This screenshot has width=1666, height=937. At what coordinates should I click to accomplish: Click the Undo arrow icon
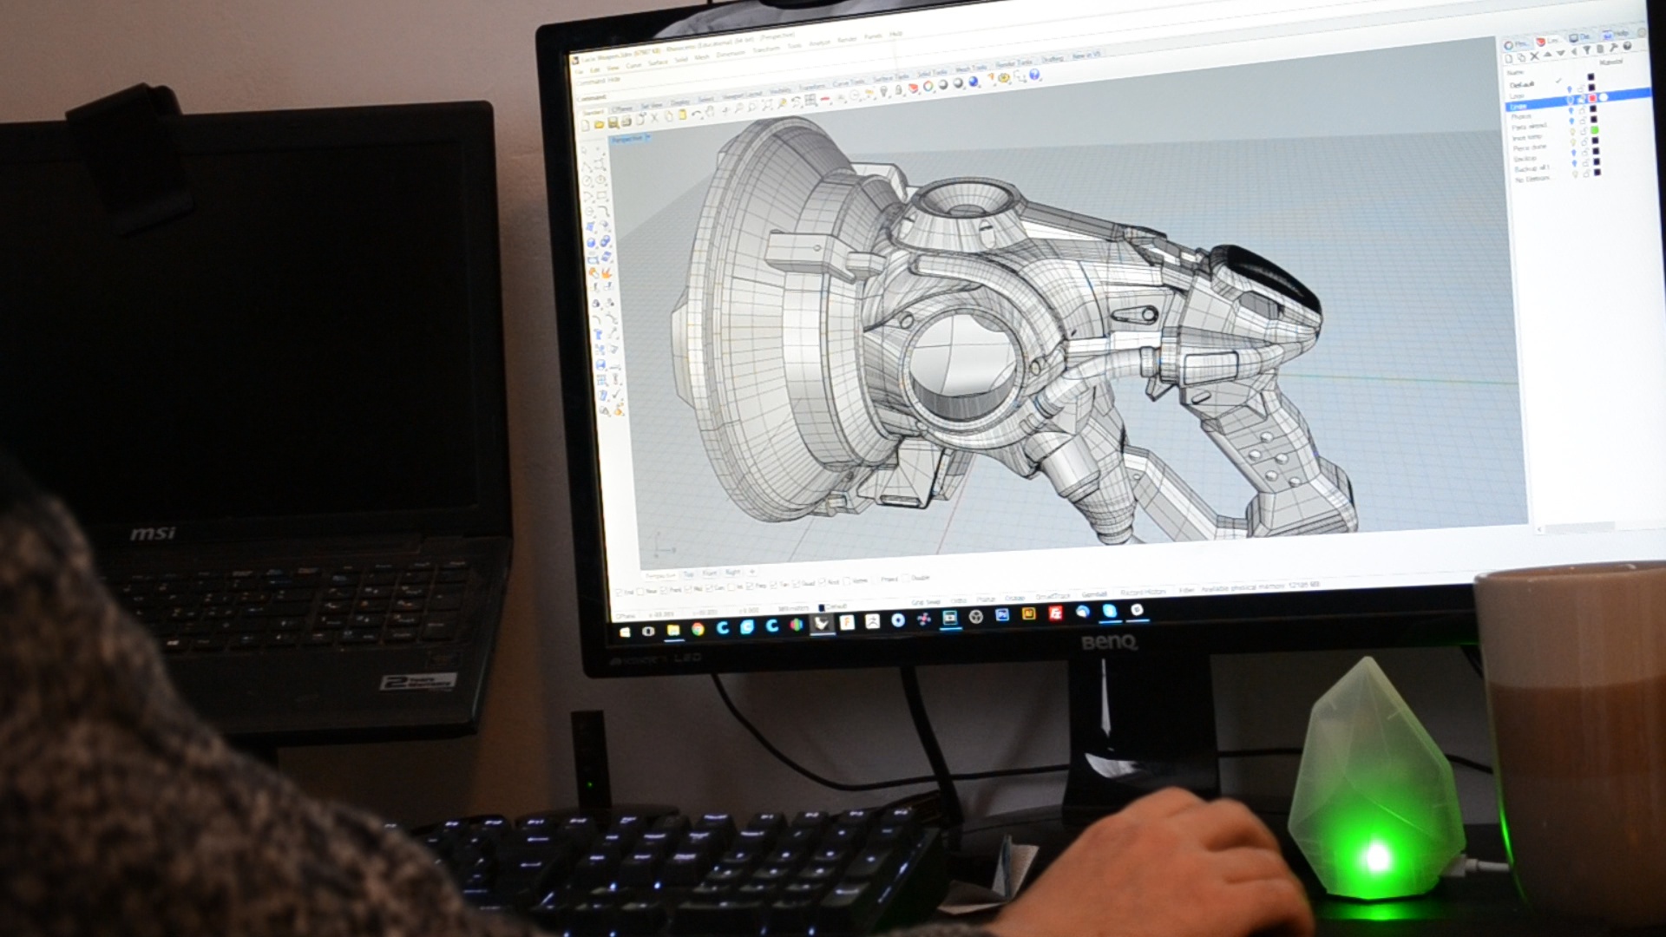click(697, 114)
